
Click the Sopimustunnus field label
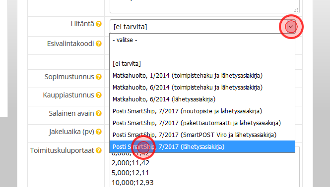pyautogui.click(x=69, y=77)
